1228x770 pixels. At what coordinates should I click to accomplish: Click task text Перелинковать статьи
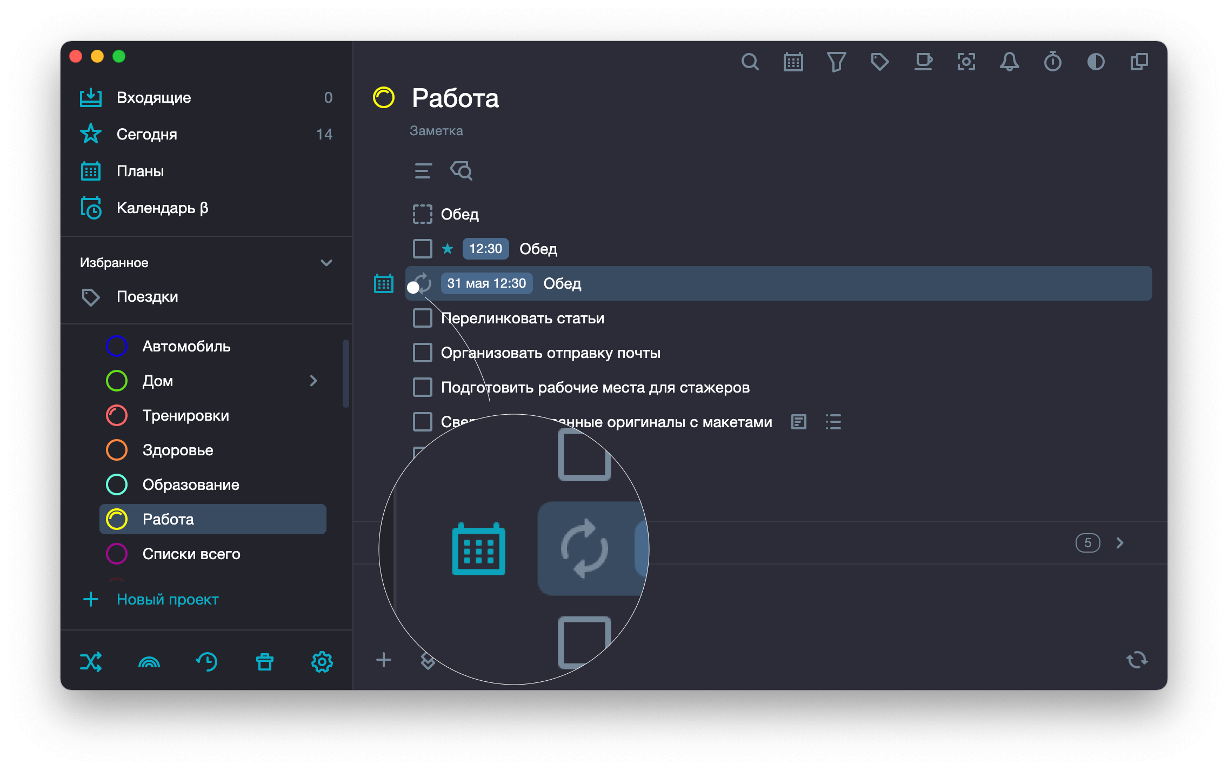point(523,318)
